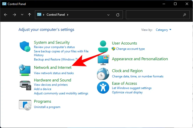Image resolution: width=193 pixels, height=128 pixels.
Task: Open the Appearance and Personalization monitor icon
Action: click(103, 60)
